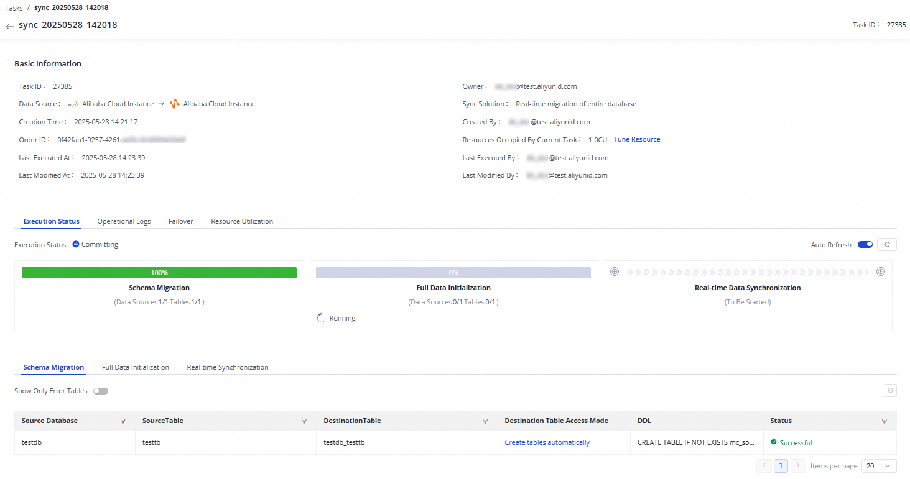This screenshot has height=479, width=910.
Task: Click the back arrow beside the task name
Action: pos(9,27)
